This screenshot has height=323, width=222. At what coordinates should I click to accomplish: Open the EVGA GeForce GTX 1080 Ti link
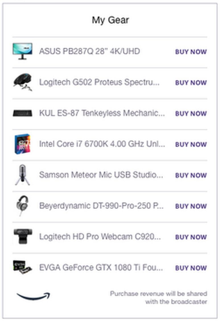(101, 268)
